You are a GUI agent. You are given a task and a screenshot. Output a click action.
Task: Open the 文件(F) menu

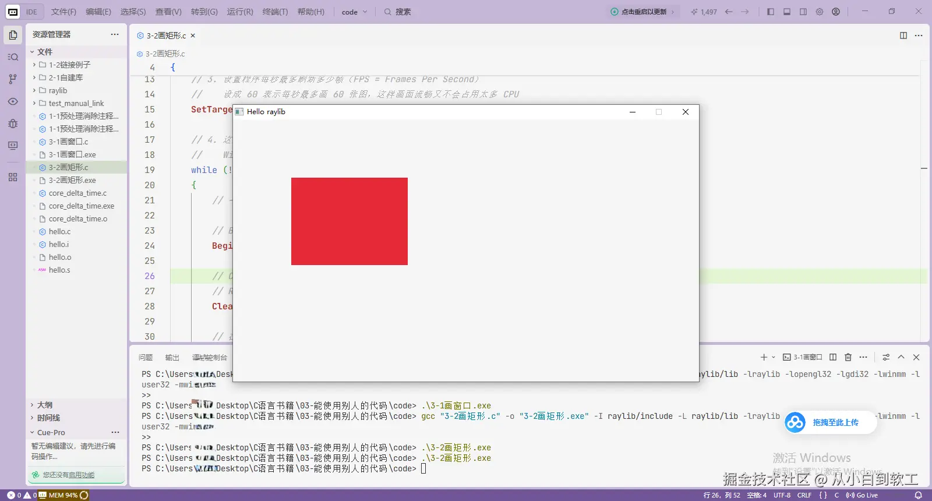tap(63, 12)
